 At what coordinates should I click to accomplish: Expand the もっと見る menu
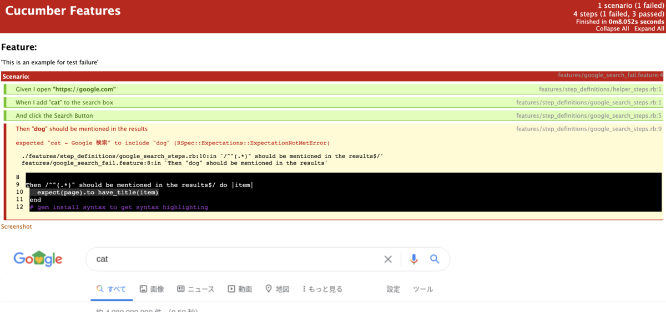tap(322, 289)
